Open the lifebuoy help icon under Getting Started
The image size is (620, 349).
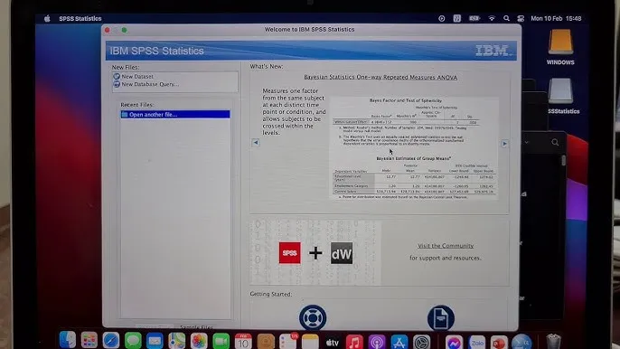pyautogui.click(x=313, y=317)
